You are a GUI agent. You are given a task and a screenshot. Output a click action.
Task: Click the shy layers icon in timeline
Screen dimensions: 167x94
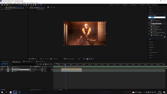click(44, 64)
